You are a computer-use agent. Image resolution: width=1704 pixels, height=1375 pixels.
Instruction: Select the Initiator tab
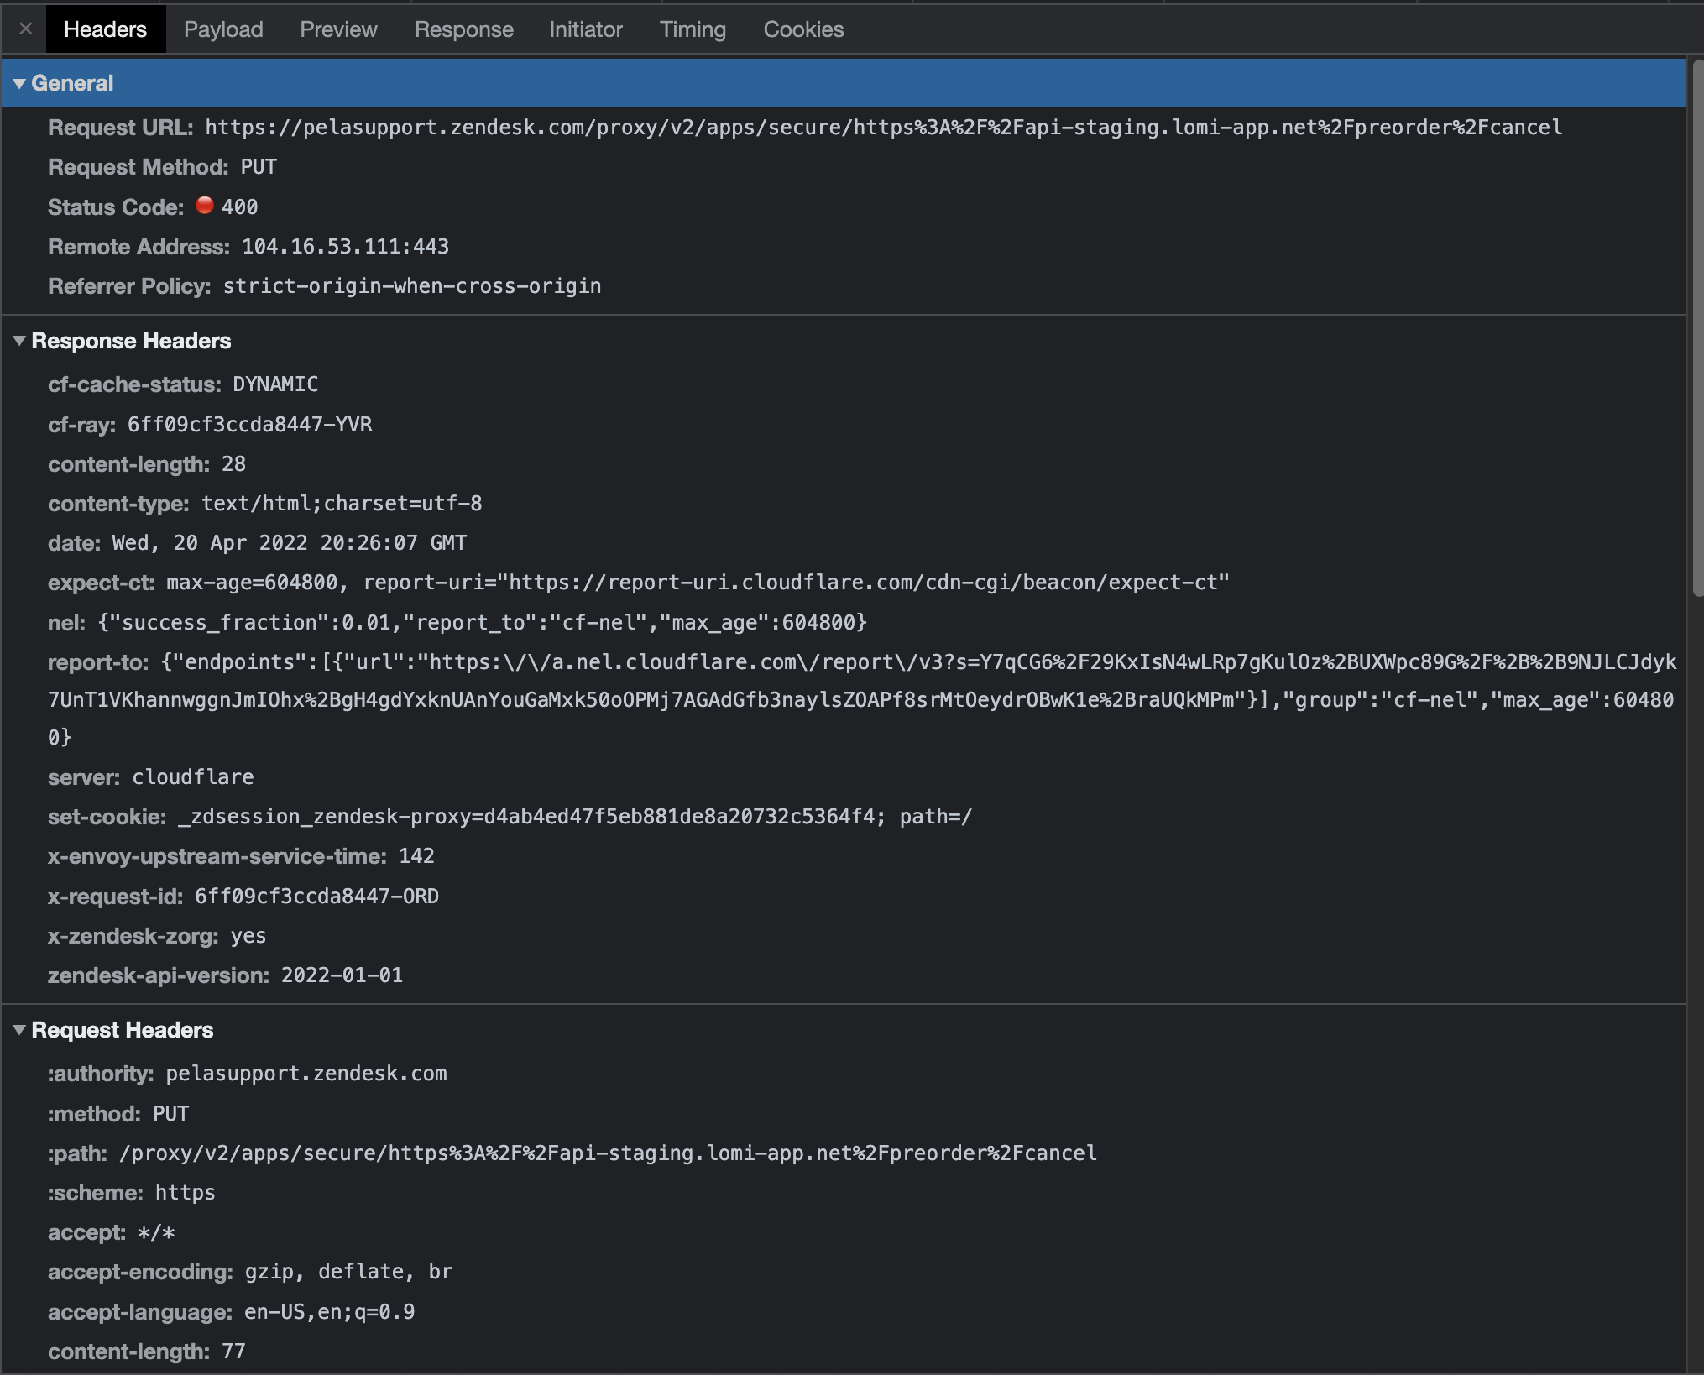(x=585, y=29)
